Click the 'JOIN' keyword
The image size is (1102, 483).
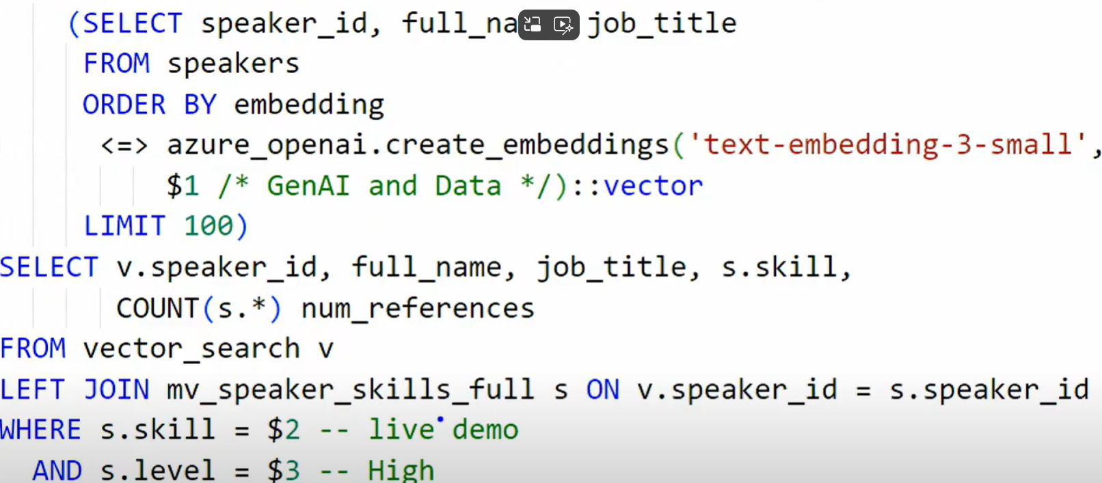[116, 389]
